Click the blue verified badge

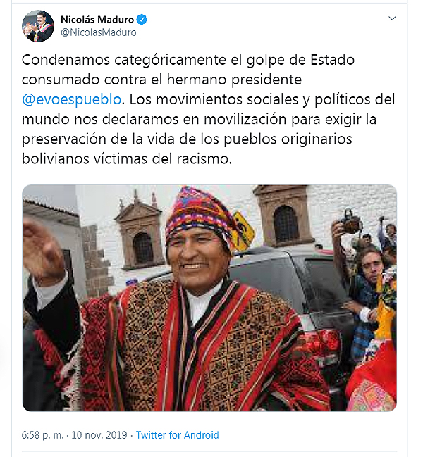142,20
